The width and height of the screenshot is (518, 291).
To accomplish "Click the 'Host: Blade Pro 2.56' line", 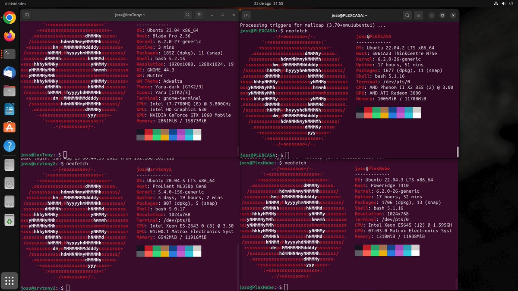I will pos(163,37).
